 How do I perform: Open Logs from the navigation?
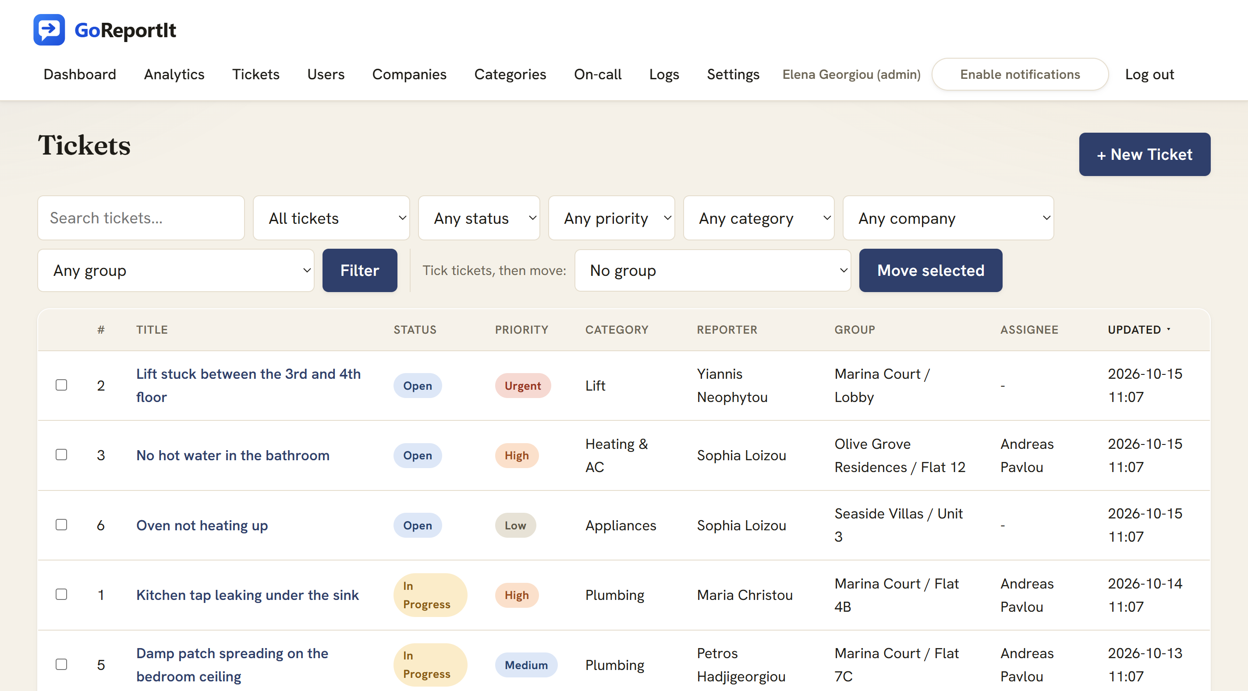click(x=664, y=74)
